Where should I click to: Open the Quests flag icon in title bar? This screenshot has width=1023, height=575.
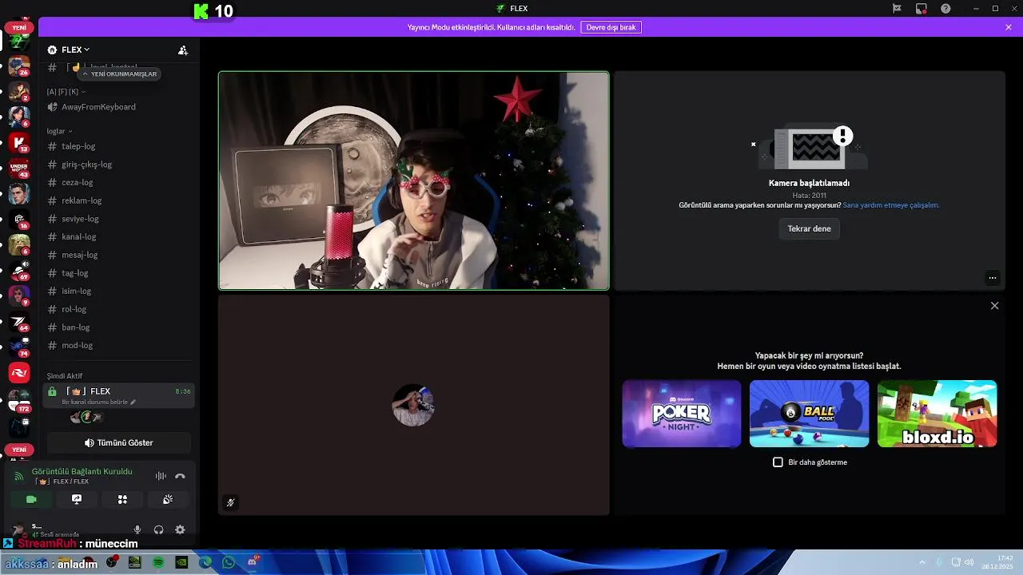point(897,9)
